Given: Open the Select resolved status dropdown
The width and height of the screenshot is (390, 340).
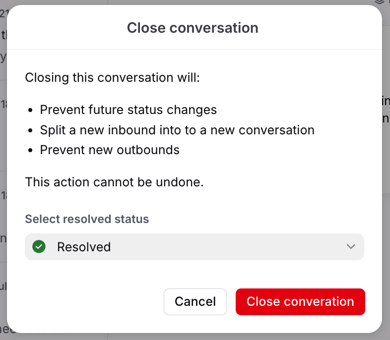Looking at the screenshot, I should point(194,247).
